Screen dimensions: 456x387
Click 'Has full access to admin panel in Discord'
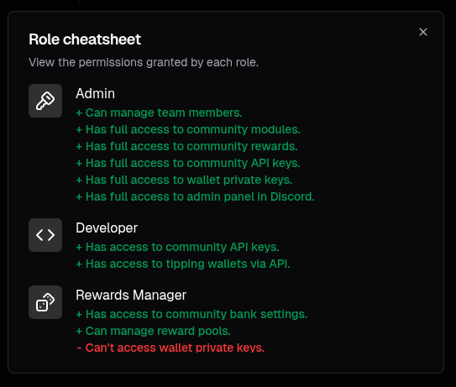pyautogui.click(x=195, y=196)
